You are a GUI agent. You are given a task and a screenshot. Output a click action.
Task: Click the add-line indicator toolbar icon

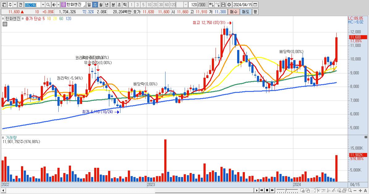217,4
